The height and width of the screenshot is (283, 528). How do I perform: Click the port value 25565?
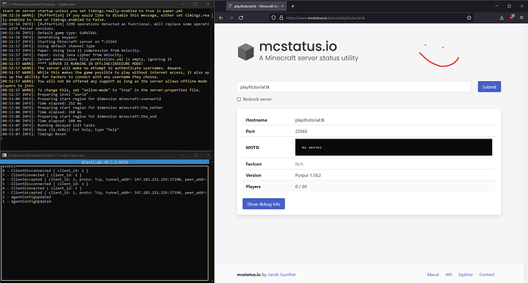301,132
